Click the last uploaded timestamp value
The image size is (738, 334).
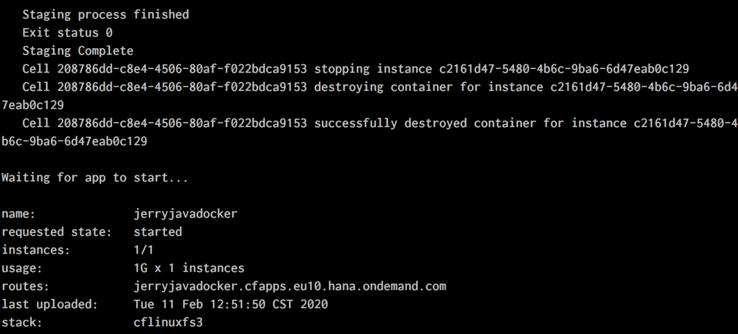click(x=230, y=304)
